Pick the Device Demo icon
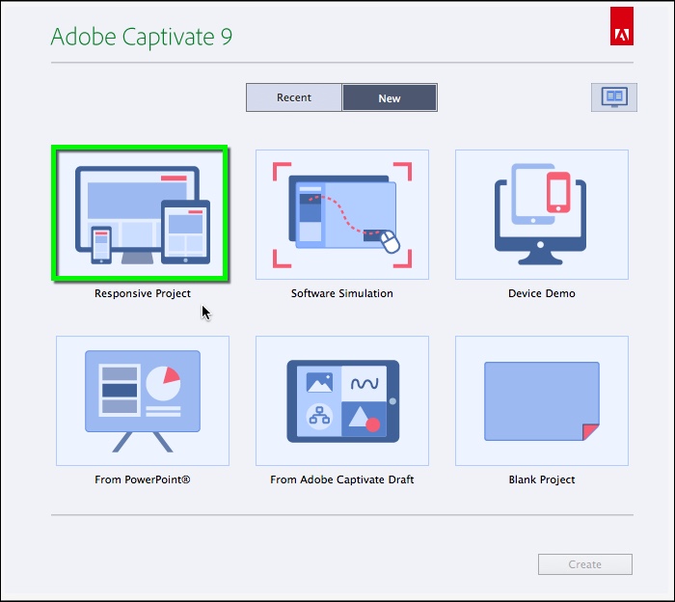675x602 pixels. click(x=541, y=214)
